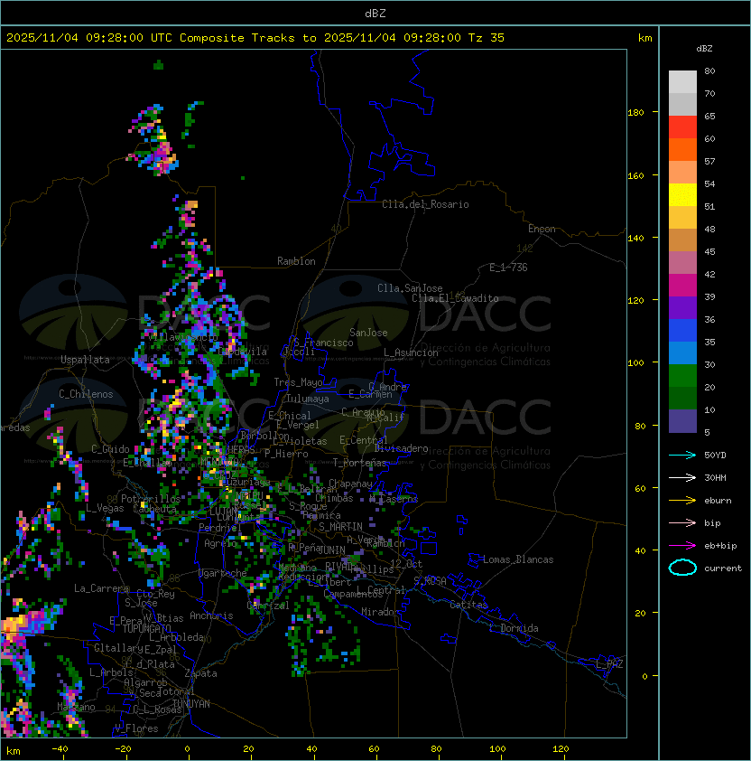Click the legend value 42

[709, 274]
